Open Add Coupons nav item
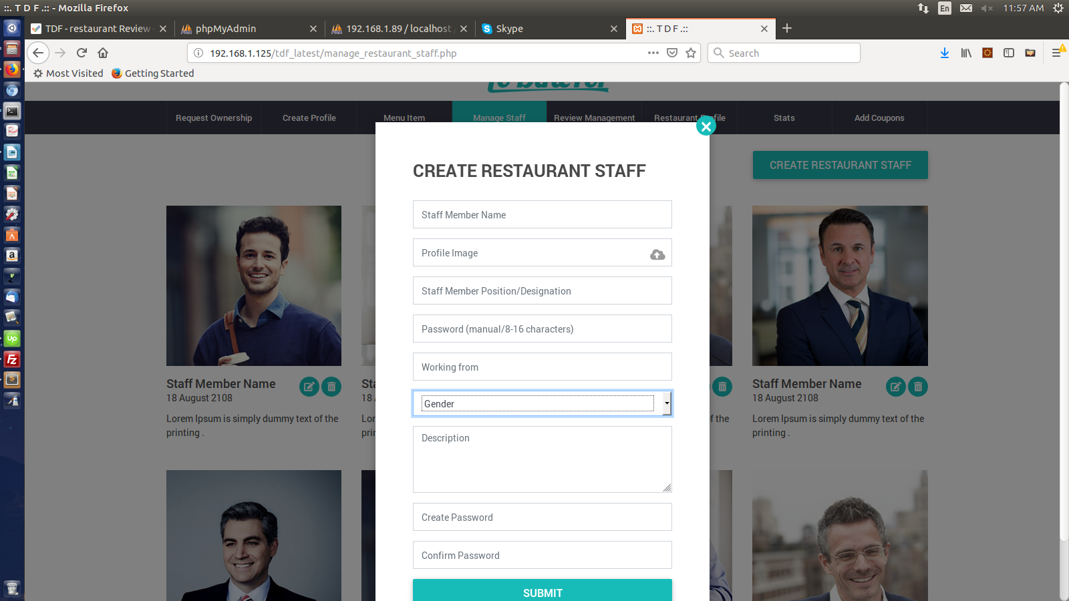The image size is (1069, 601). pos(879,118)
